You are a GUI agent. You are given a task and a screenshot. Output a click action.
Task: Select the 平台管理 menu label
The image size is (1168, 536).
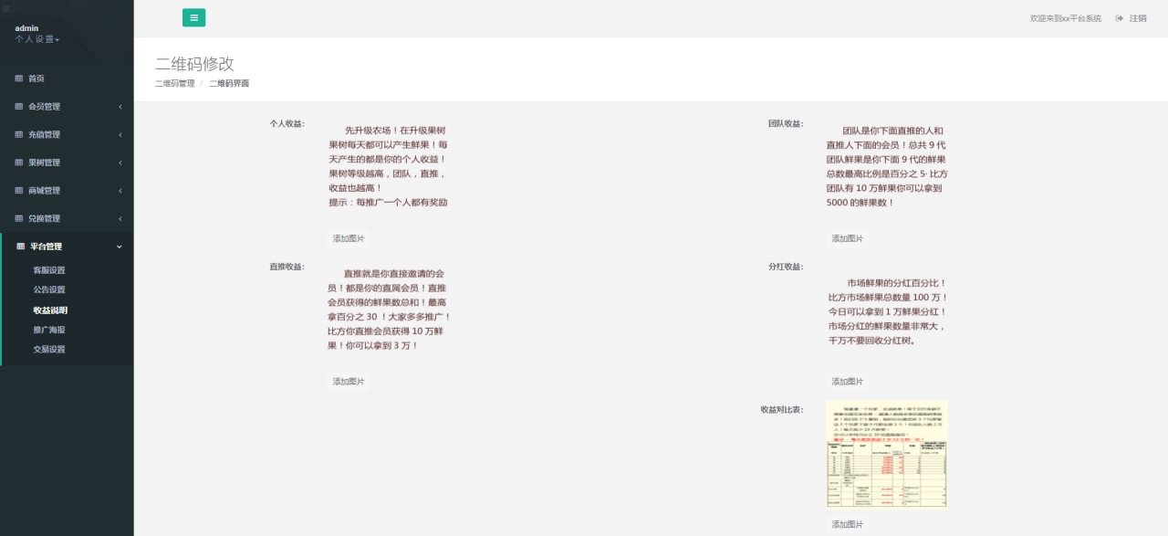47,247
